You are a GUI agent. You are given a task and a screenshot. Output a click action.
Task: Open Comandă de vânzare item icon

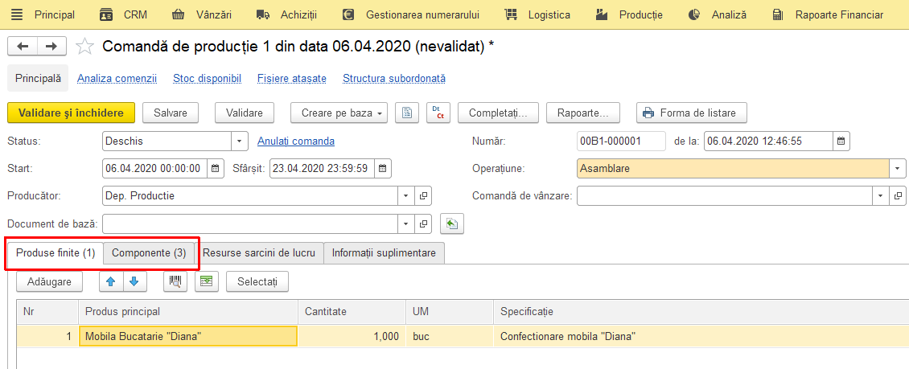[898, 196]
